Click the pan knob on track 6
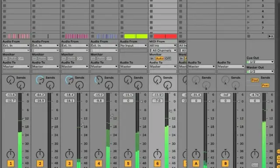Viewport: 280px width, 168px height. click(157, 154)
